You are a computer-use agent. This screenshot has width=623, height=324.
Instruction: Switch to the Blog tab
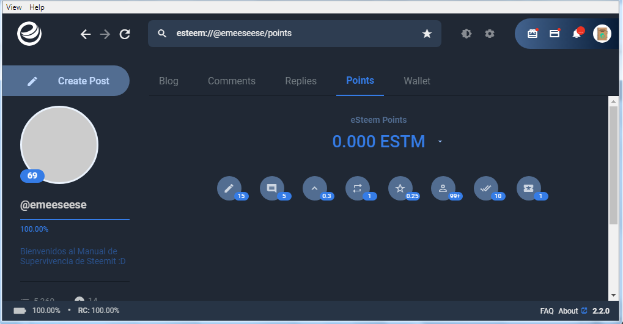pos(169,81)
